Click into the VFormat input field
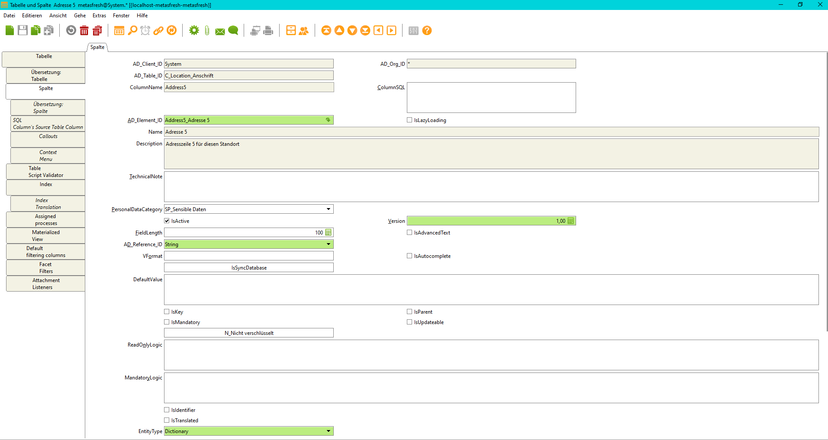The image size is (828, 440). (249, 256)
